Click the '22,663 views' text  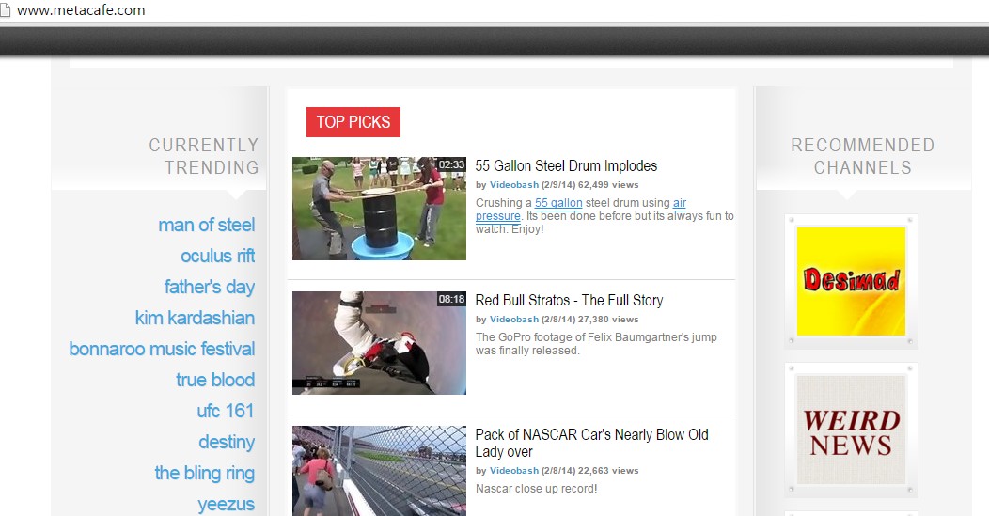click(608, 471)
